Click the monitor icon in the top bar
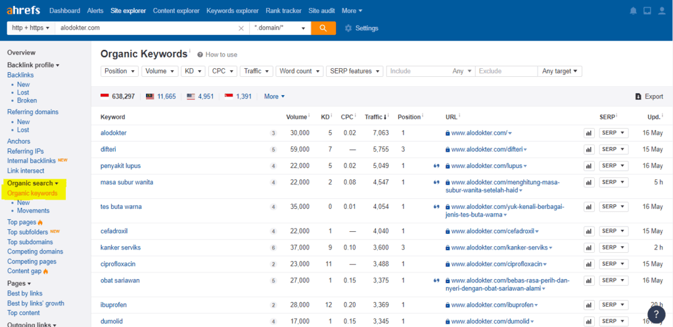This screenshot has width=673, height=327. pos(647,11)
